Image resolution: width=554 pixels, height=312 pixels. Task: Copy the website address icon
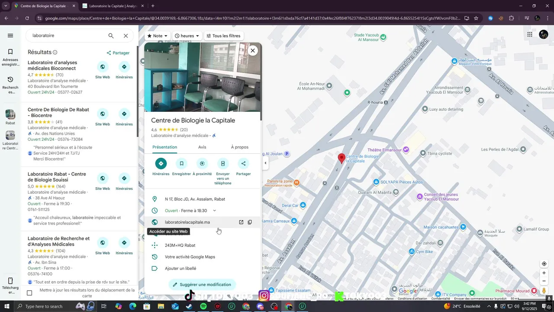pos(250,222)
